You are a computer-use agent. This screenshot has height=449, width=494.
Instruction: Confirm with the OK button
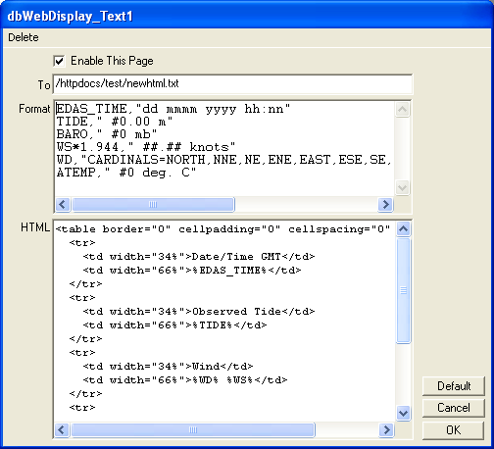[454, 430]
